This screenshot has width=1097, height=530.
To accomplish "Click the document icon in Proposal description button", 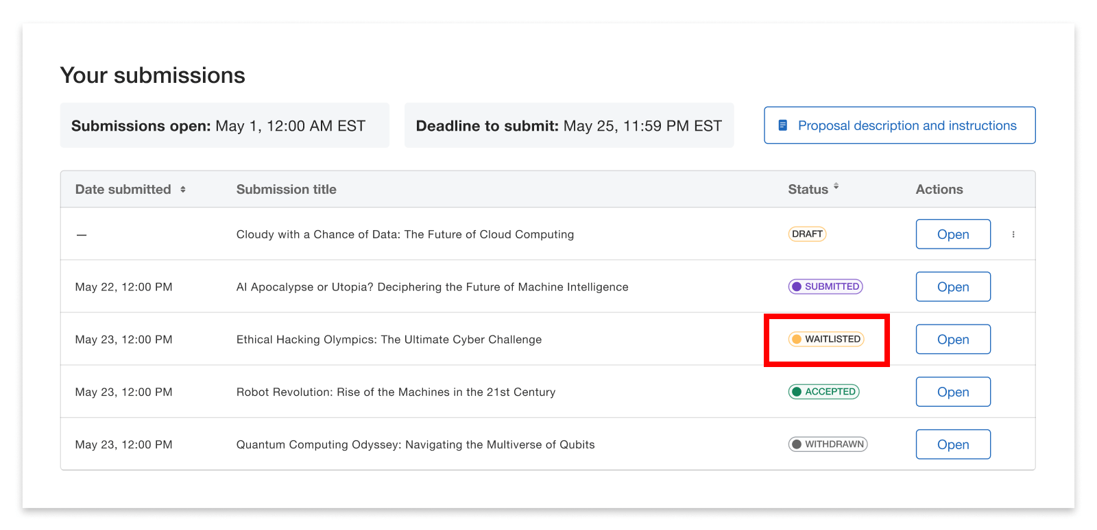I will point(782,125).
